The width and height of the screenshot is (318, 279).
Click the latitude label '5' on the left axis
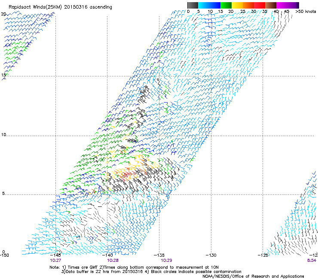[3, 194]
